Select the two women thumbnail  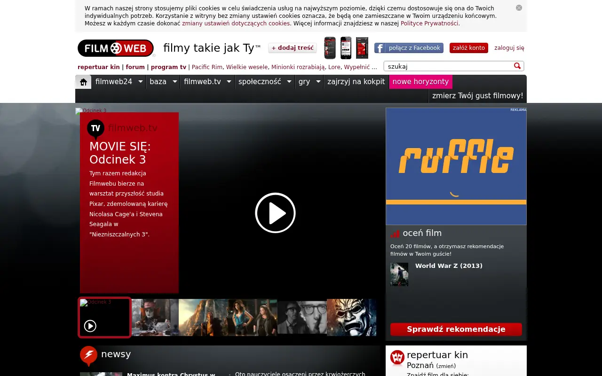point(253,317)
